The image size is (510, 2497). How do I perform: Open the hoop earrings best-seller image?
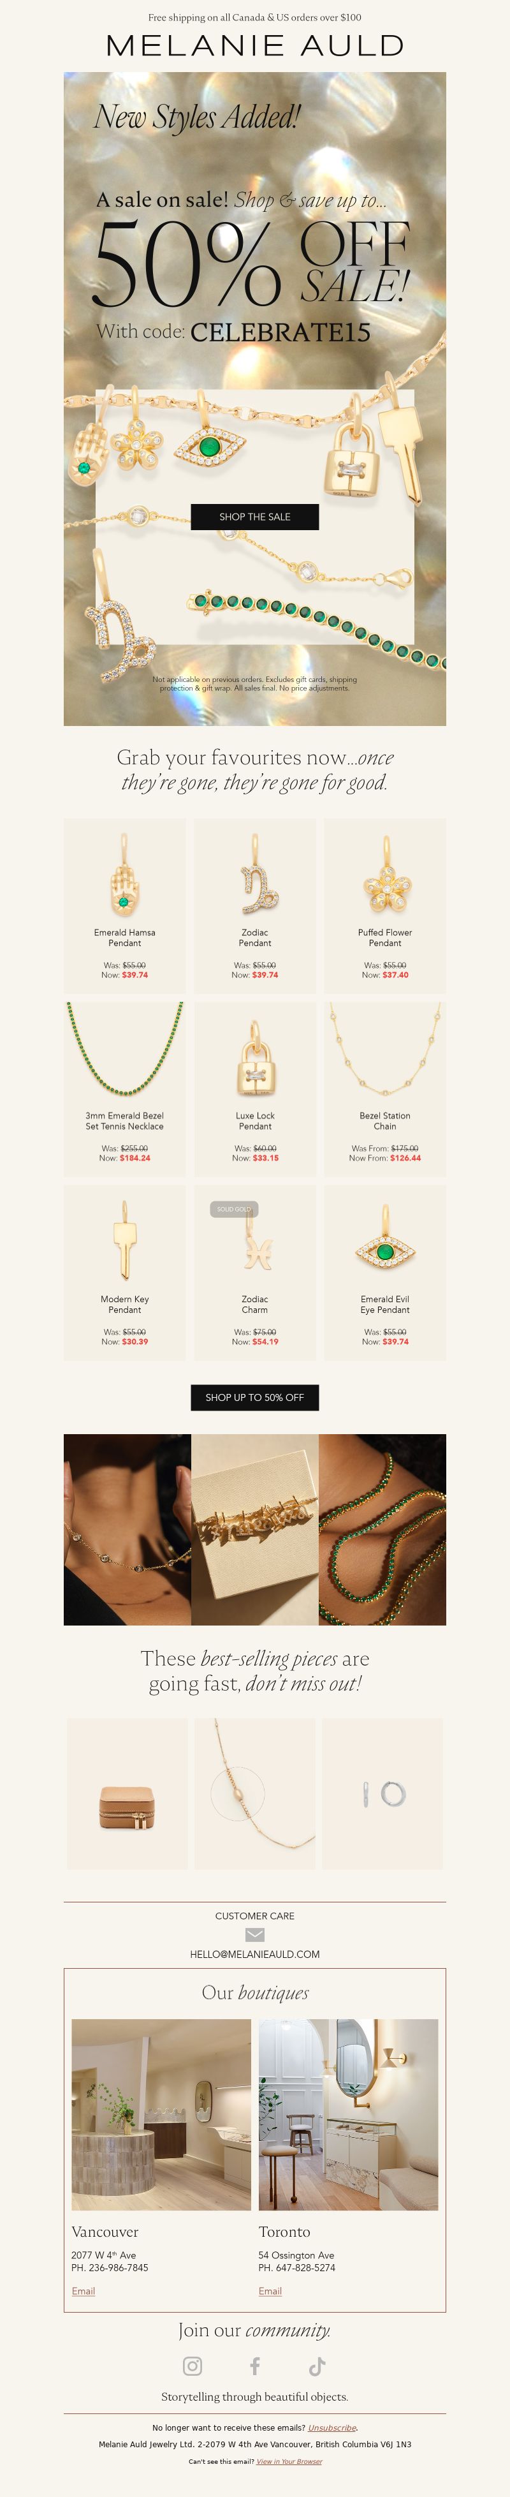382,1793
